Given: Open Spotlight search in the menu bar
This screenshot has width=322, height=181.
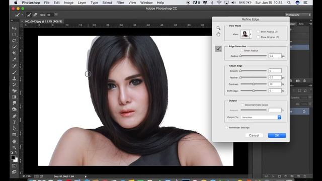Looking at the screenshot, I should [289, 3].
